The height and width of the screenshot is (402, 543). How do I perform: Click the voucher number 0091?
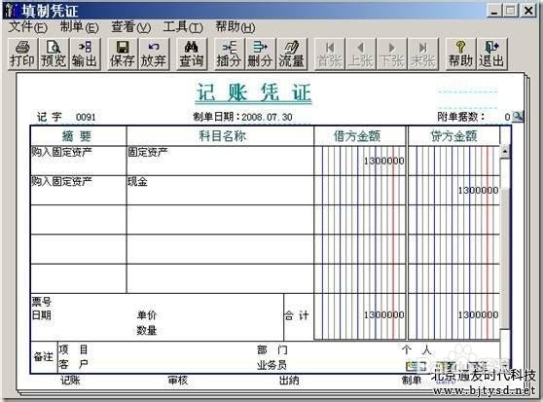[x=86, y=117]
